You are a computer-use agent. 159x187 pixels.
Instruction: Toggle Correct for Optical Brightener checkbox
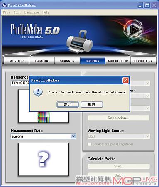[90, 144]
